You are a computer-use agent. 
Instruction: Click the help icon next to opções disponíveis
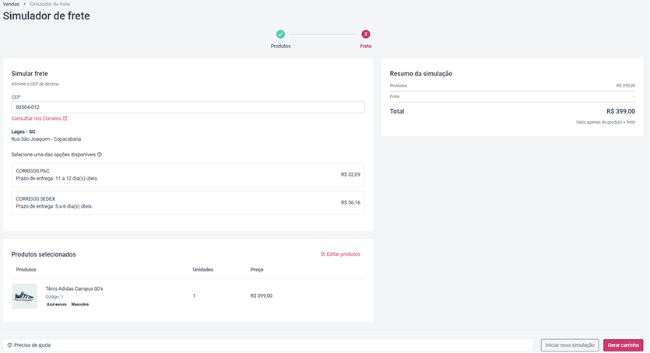[100, 155]
